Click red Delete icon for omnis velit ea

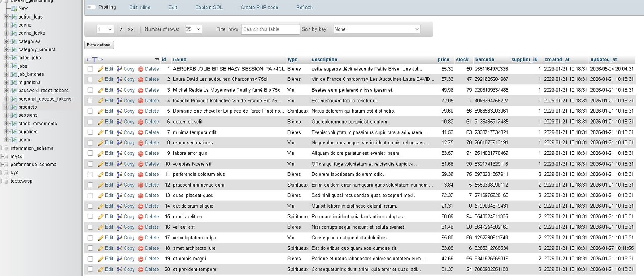pos(140,217)
